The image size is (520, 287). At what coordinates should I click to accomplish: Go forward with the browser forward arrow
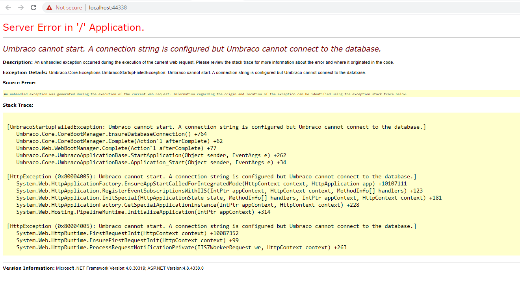[21, 7]
